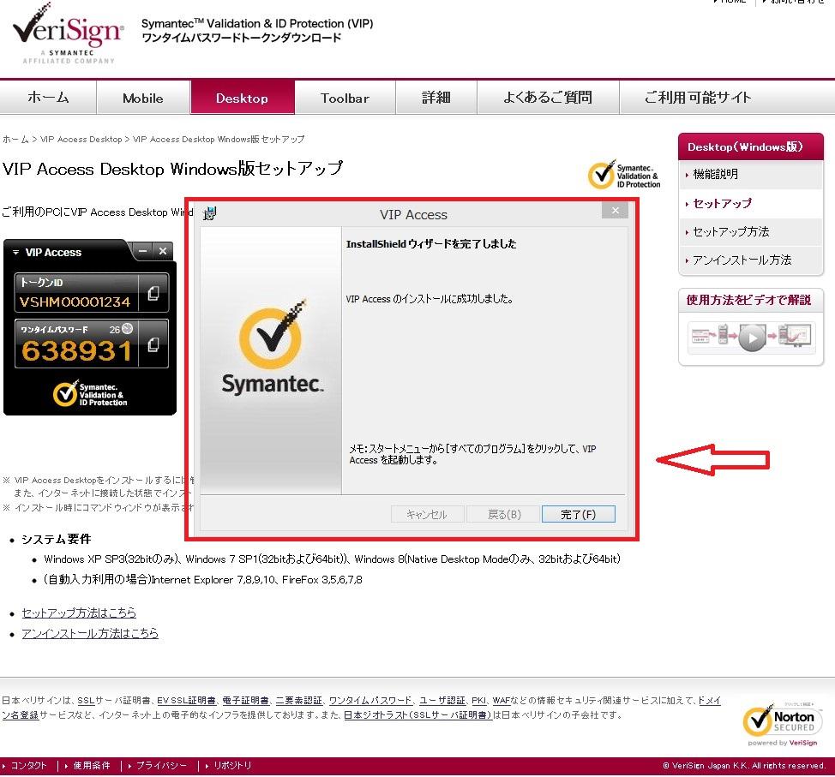Copy the one-time password 638931

click(153, 344)
